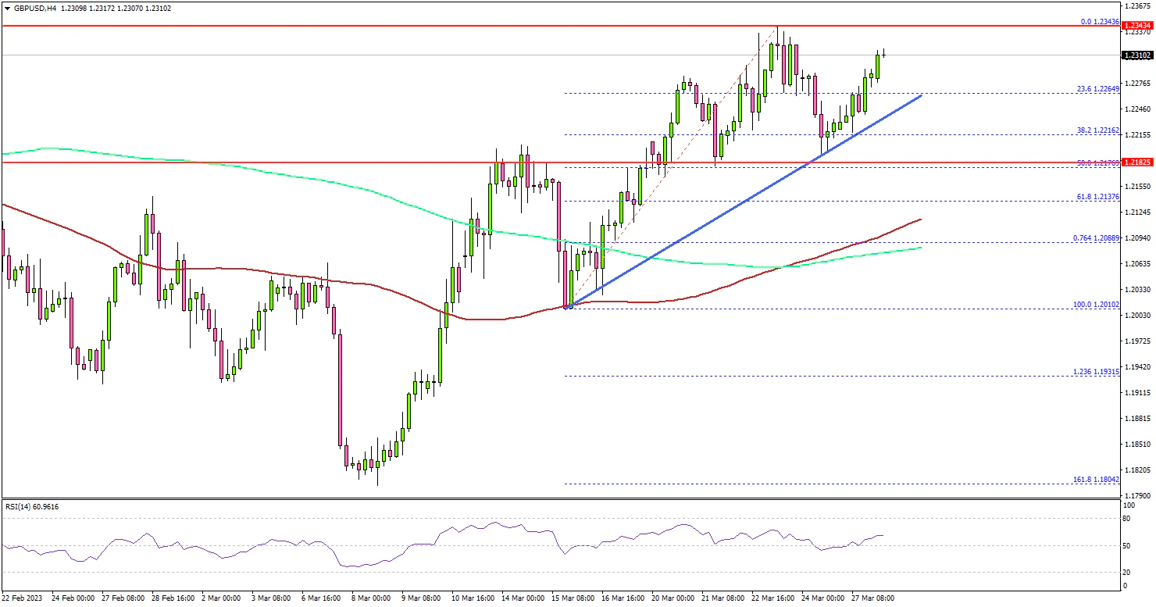Click the triangle arrow beside GBPUSD,H4
The width and height of the screenshot is (1156, 607).
[7, 8]
